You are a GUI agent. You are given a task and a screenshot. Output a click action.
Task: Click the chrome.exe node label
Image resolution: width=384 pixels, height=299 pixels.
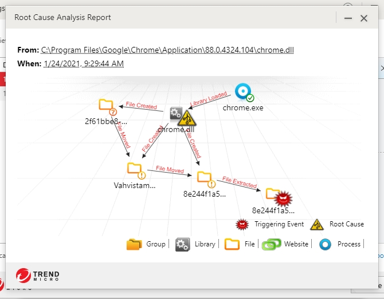pos(243,107)
